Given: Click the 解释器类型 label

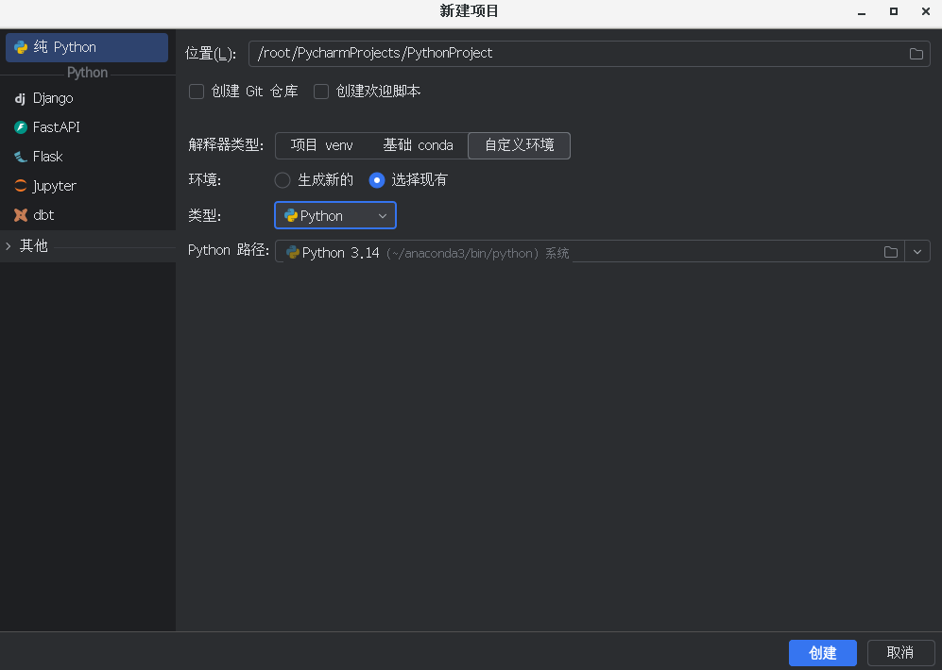Looking at the screenshot, I should click(226, 145).
